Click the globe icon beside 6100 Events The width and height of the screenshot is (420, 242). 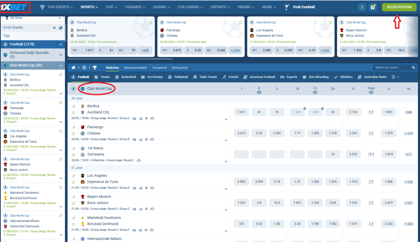(x=61, y=27)
